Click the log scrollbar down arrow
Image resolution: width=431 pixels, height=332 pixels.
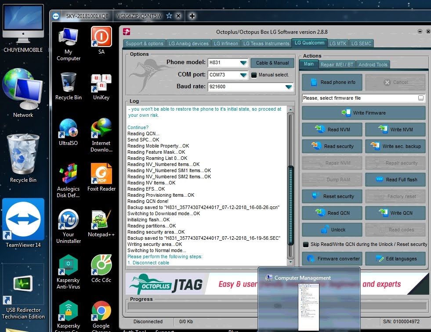pyautogui.click(x=290, y=262)
